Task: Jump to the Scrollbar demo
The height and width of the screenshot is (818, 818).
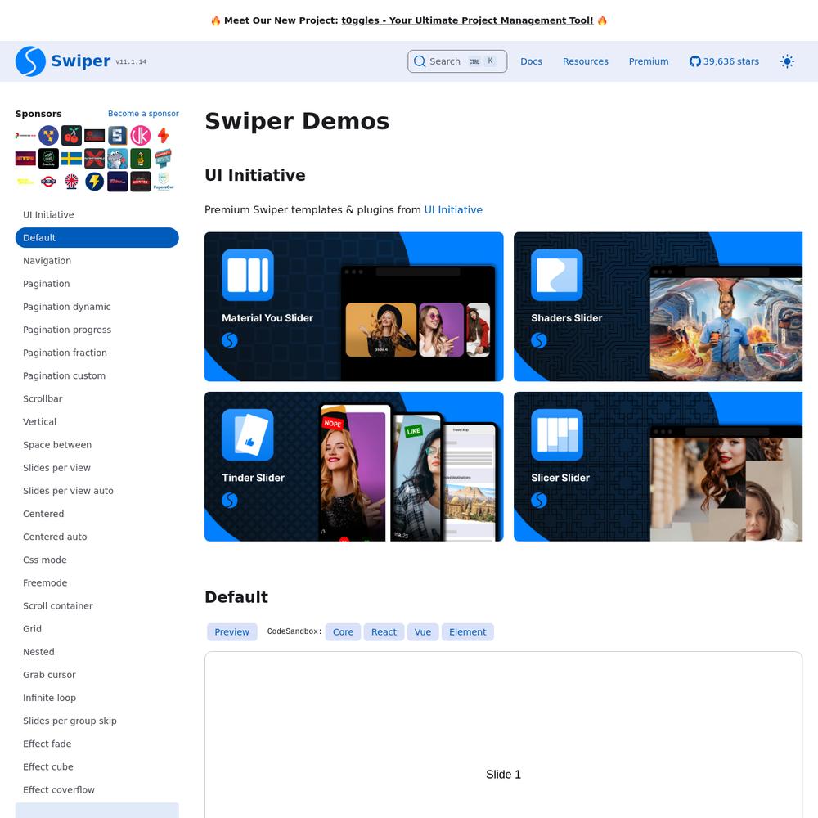Action: click(97, 398)
